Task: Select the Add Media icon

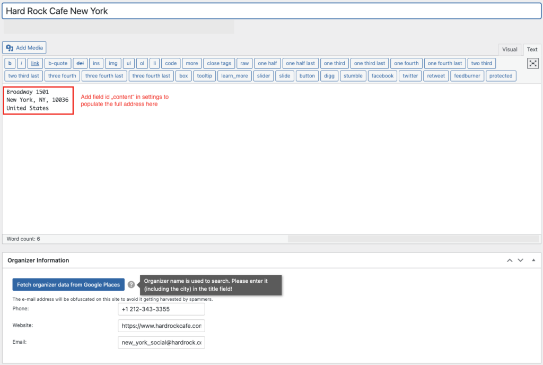Action: coord(24,47)
